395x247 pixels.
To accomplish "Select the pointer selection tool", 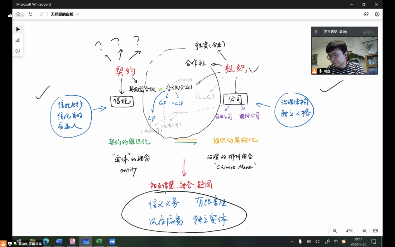I will pos(18,29).
